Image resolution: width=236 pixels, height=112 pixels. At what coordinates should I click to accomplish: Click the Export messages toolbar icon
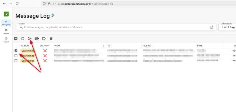pyautogui.click(x=37, y=39)
